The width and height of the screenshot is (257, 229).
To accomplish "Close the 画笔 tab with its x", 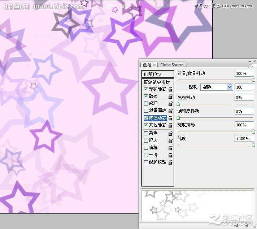I will pos(154,65).
